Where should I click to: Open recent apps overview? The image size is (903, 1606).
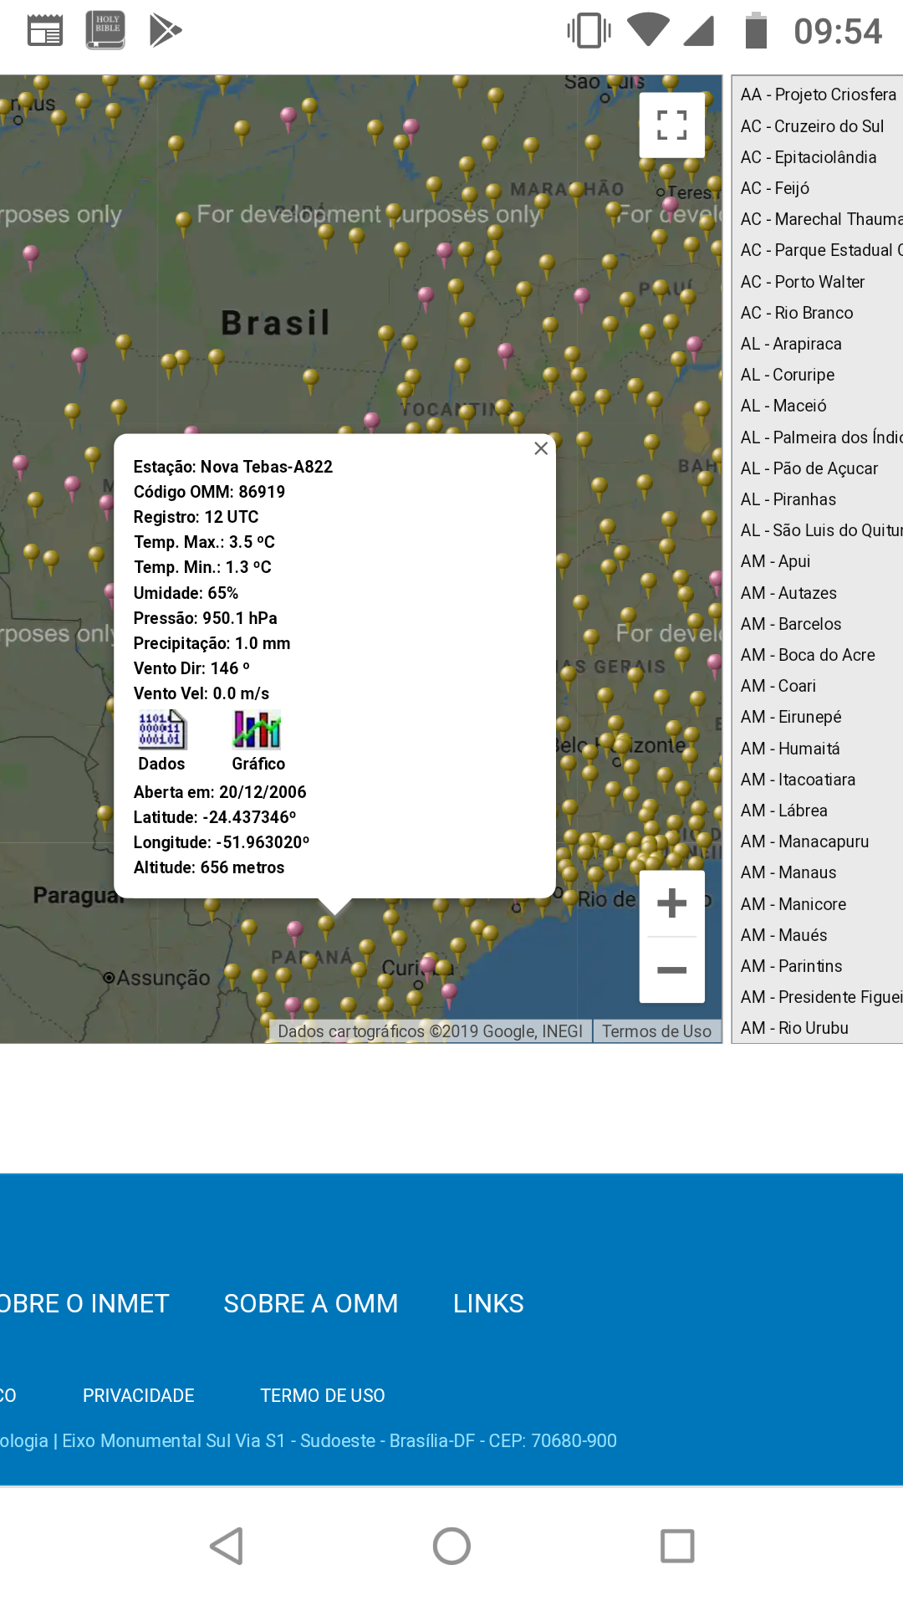pos(676,1546)
